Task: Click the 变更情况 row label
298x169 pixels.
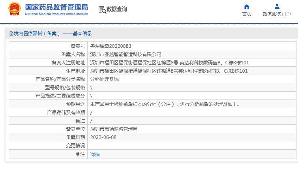Action: tap(75, 146)
